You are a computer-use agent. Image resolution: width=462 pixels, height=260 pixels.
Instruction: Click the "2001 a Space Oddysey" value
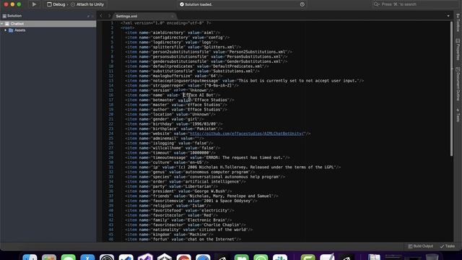click(x=227, y=201)
